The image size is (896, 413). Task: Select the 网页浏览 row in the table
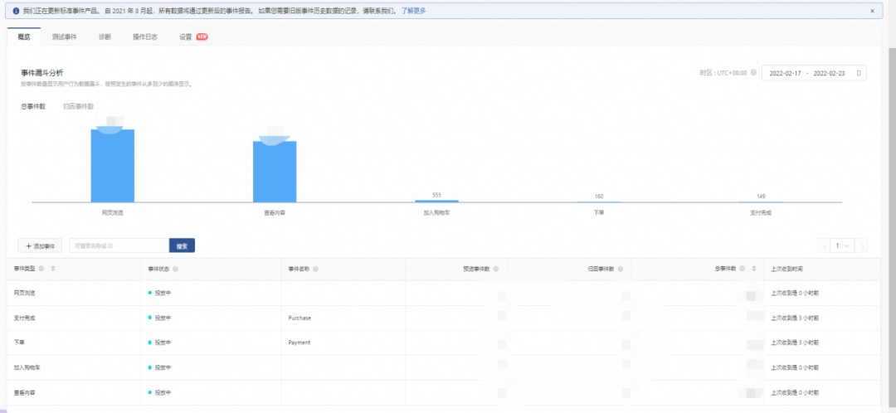point(443,293)
